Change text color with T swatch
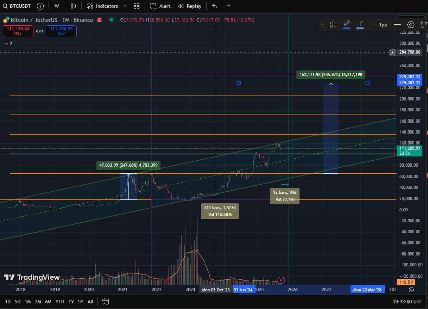 pyautogui.click(x=360, y=25)
